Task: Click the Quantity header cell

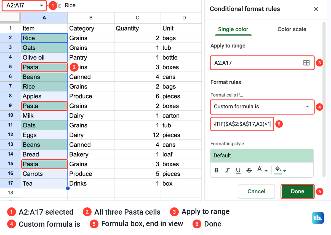Action: pyautogui.click(x=137, y=28)
